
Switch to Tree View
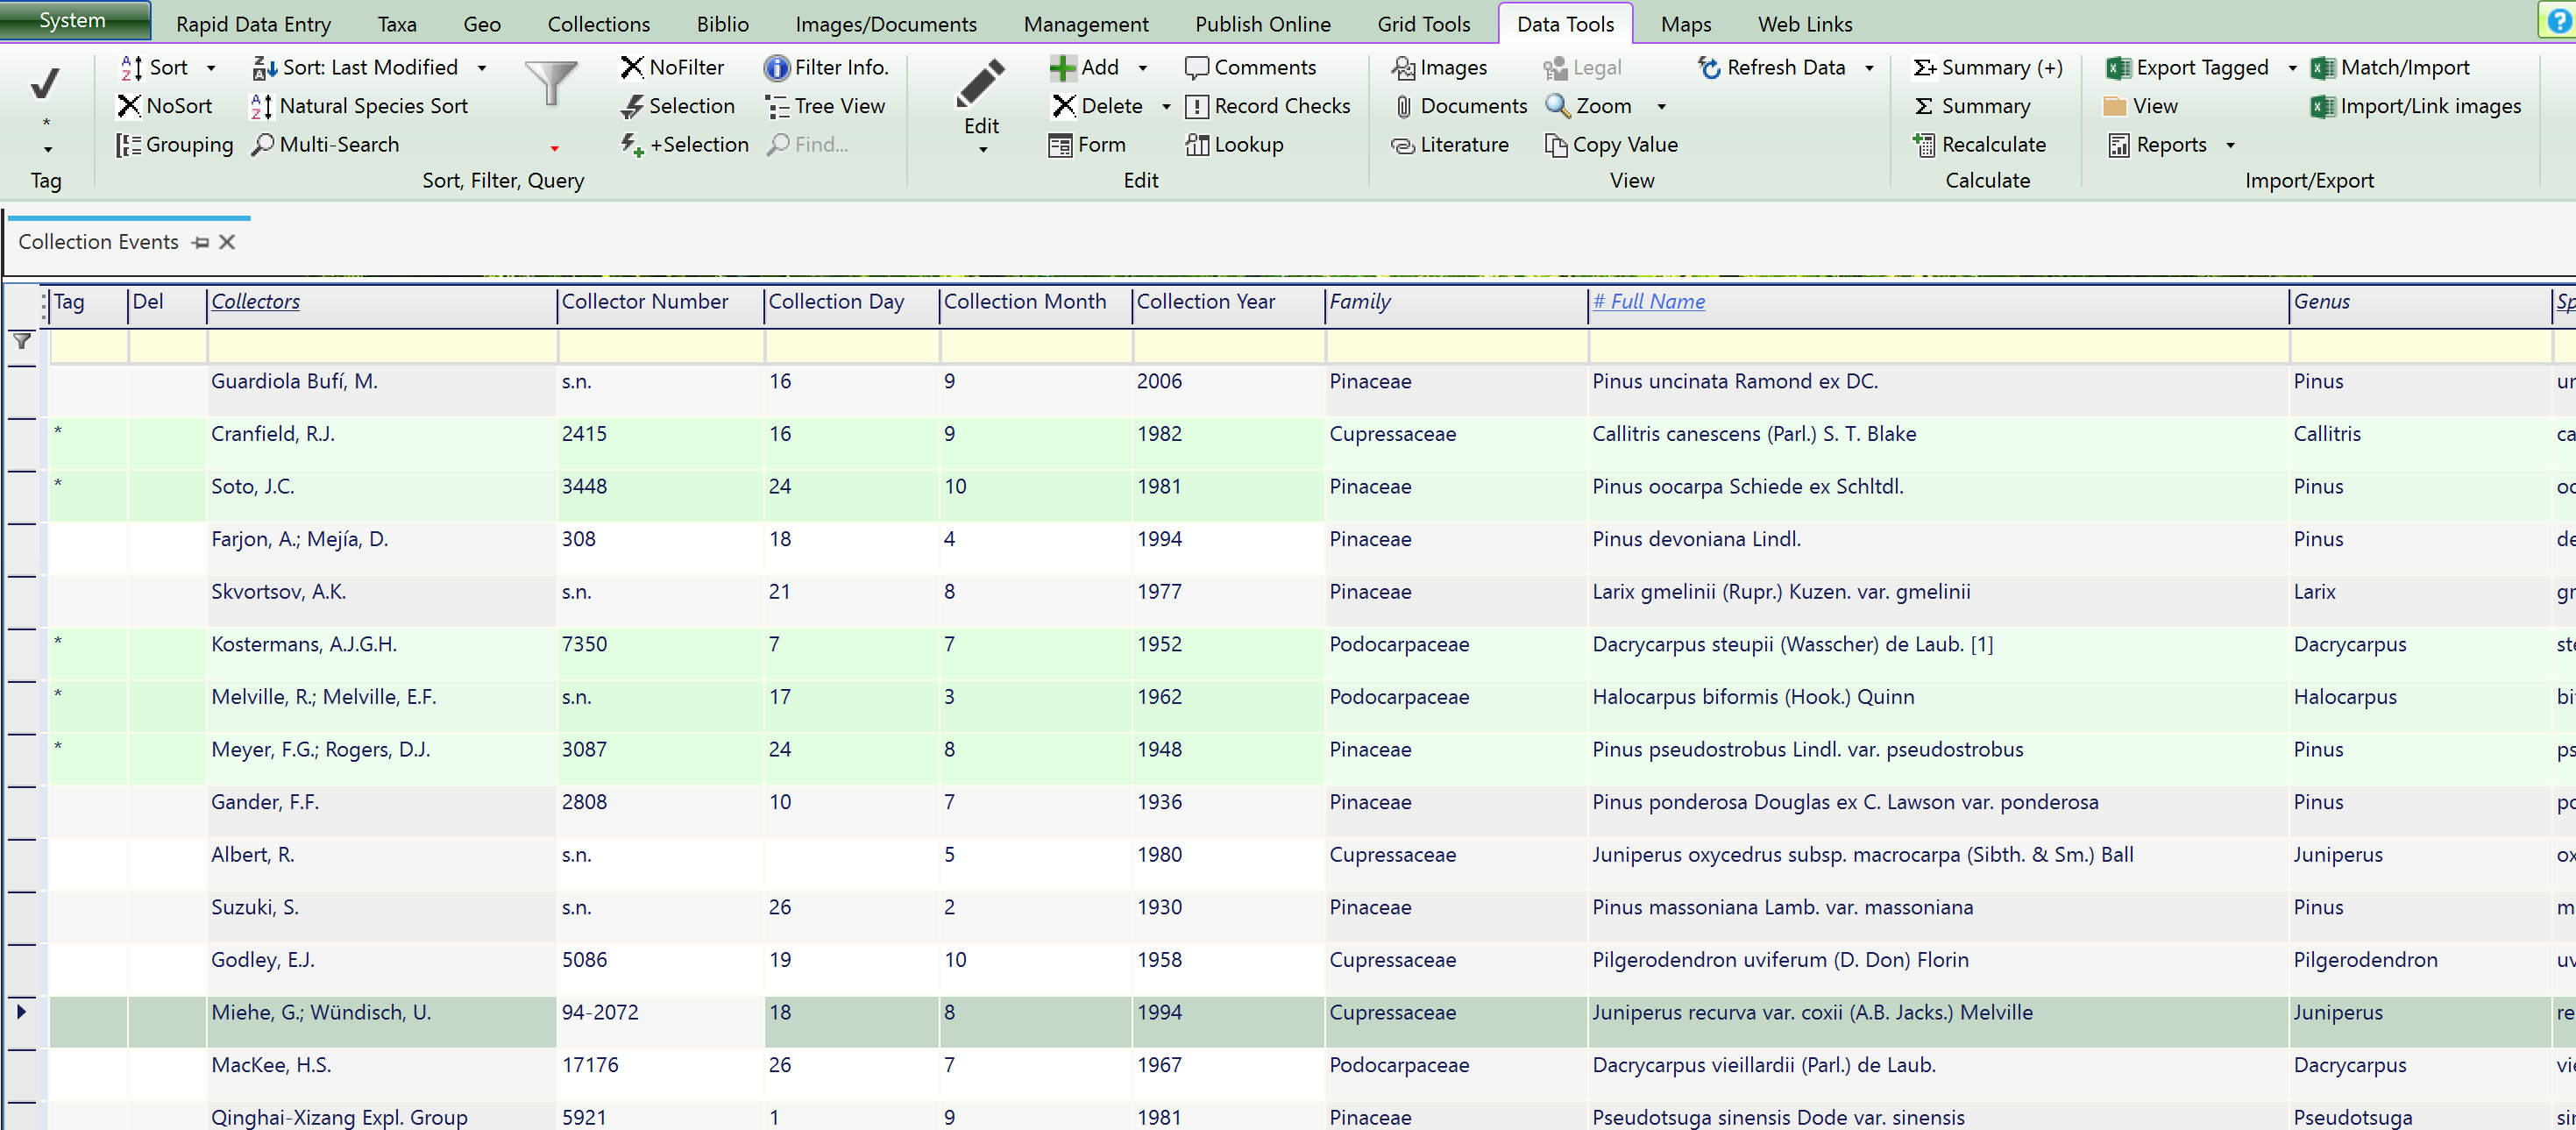825,106
